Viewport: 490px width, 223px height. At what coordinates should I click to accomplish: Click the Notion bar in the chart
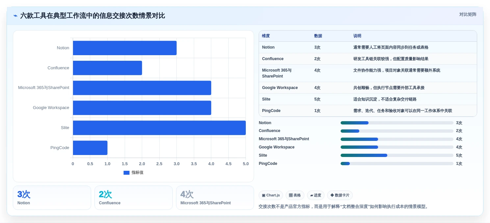click(x=125, y=48)
